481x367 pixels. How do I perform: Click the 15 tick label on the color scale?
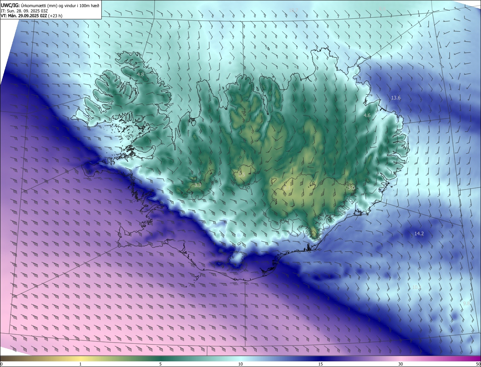pyautogui.click(x=321, y=364)
